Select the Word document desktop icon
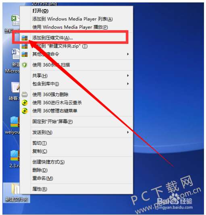 tap(15, 54)
